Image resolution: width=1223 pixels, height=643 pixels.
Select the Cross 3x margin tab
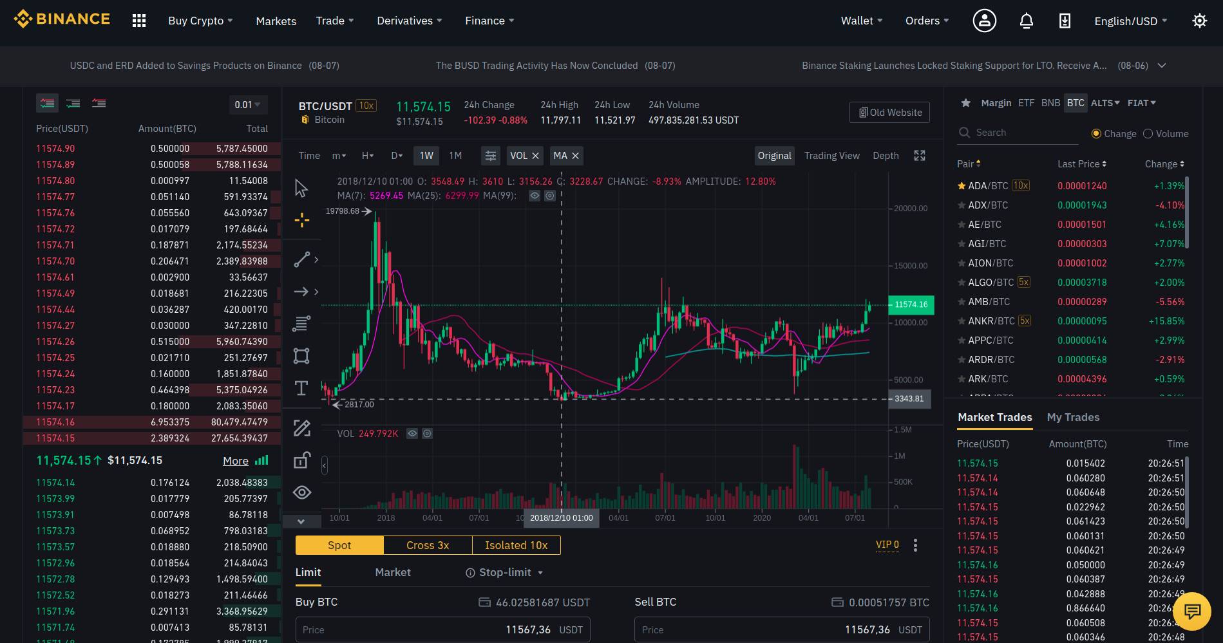coord(428,545)
